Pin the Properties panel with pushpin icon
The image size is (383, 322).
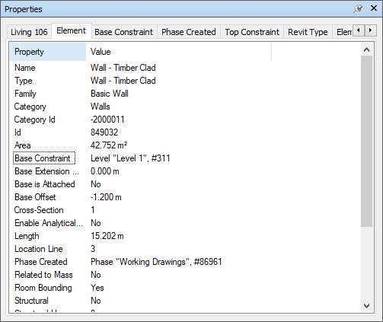point(358,9)
